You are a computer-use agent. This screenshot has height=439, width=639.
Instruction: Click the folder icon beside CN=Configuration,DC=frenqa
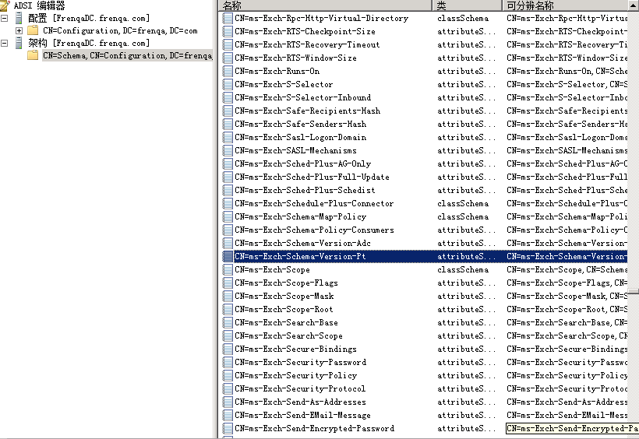(x=33, y=30)
